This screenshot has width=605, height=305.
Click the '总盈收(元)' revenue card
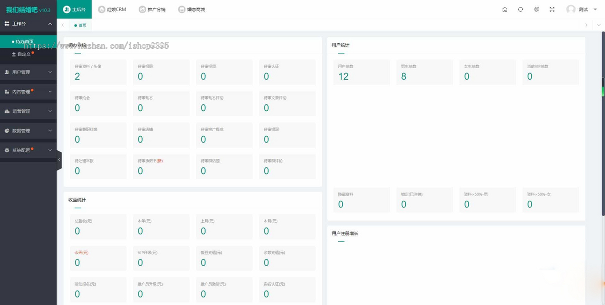[x=98, y=227]
